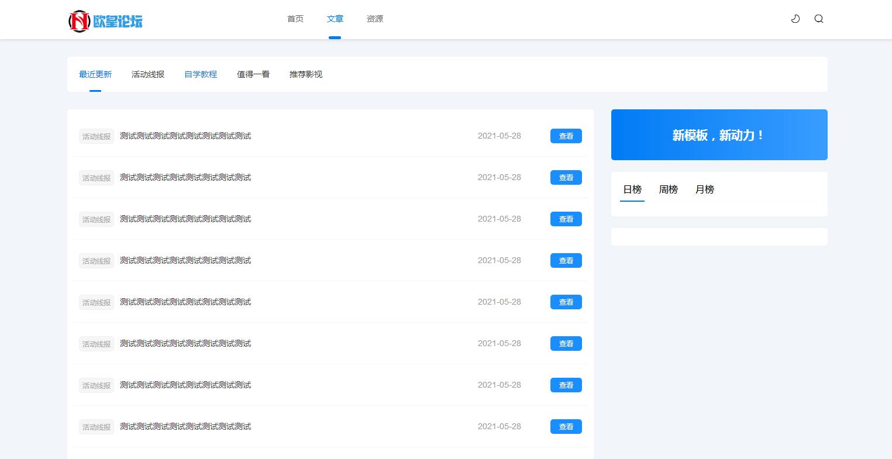Switch to the 活动线报 category tab

point(148,74)
